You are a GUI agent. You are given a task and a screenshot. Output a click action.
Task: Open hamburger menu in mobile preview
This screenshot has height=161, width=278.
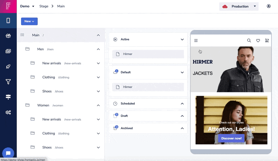pos(196,41)
